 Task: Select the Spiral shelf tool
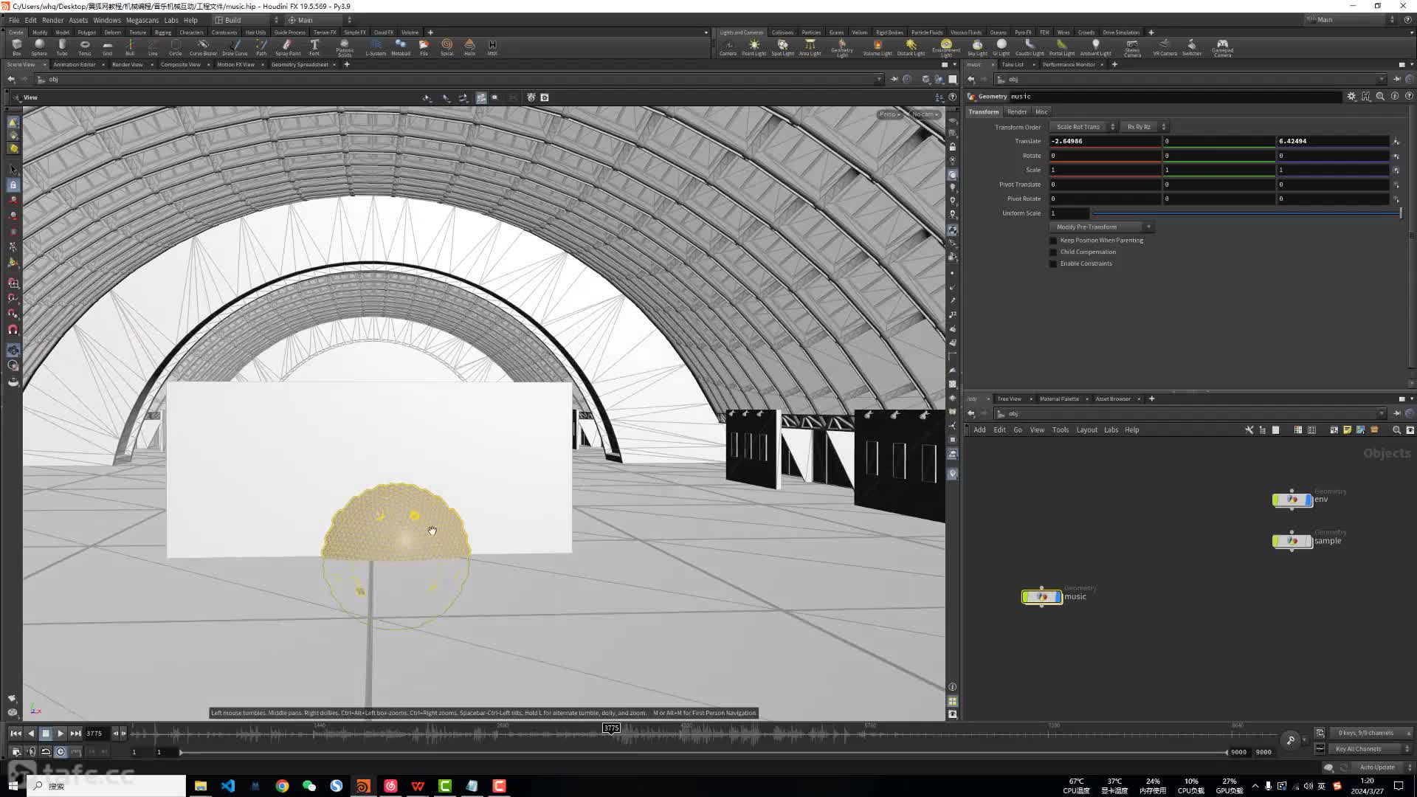[447, 47]
